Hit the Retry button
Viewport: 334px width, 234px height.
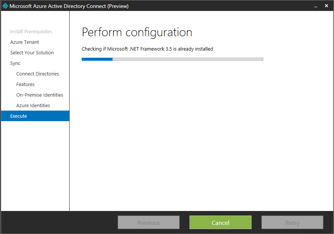[292, 223]
